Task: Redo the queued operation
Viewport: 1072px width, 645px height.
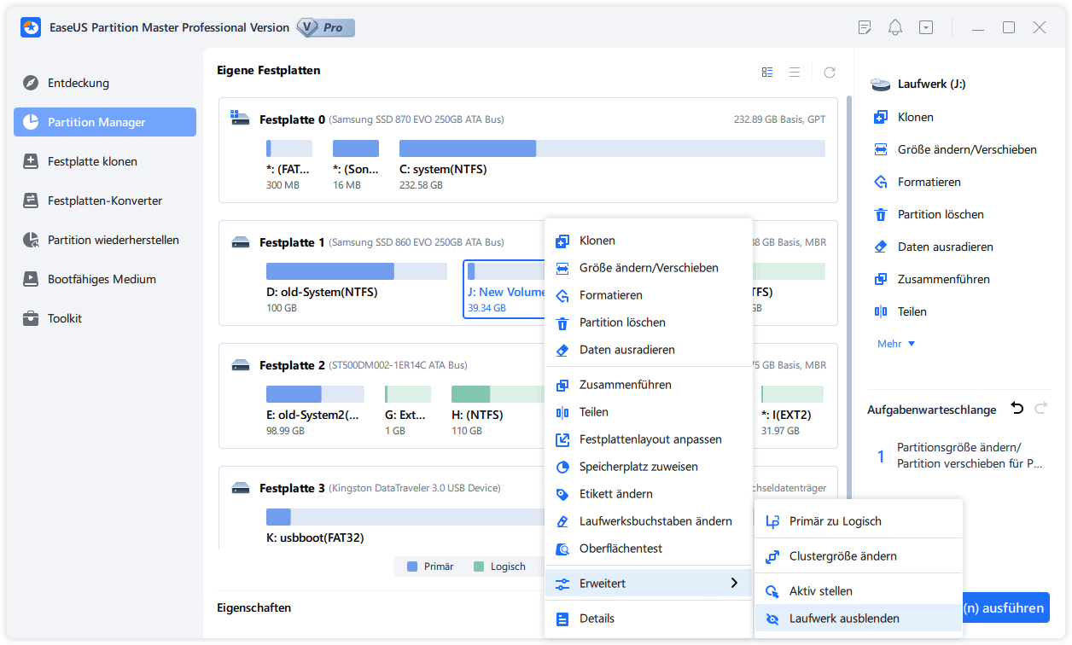Action: click(1040, 409)
